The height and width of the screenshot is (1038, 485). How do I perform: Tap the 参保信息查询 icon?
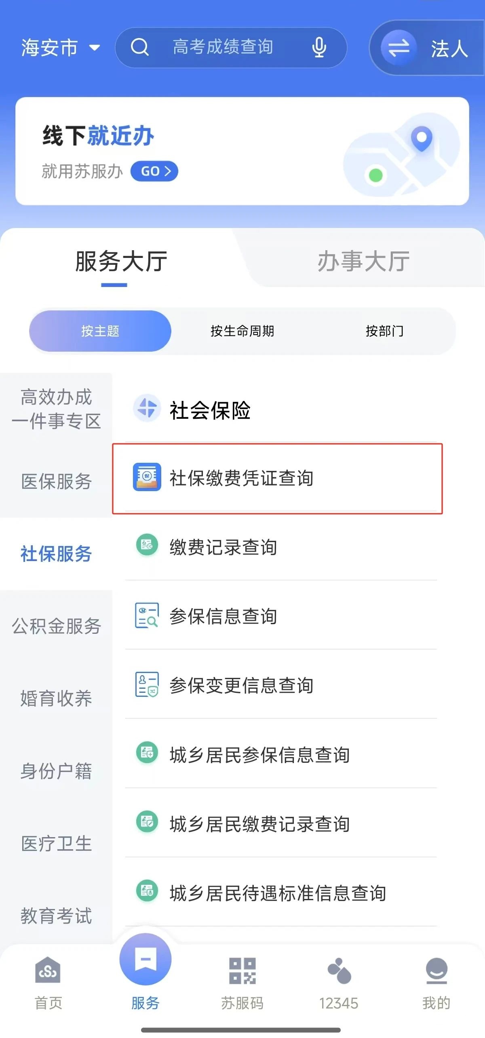point(147,615)
